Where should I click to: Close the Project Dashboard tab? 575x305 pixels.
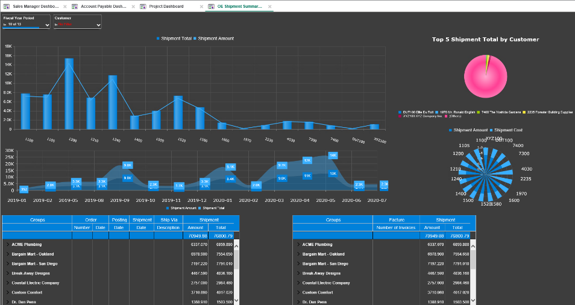(x=201, y=6)
